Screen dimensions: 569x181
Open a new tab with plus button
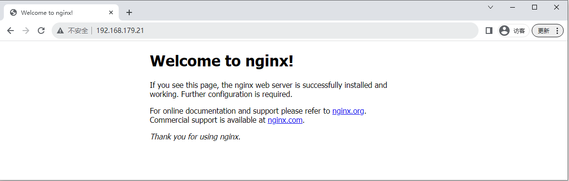point(129,13)
